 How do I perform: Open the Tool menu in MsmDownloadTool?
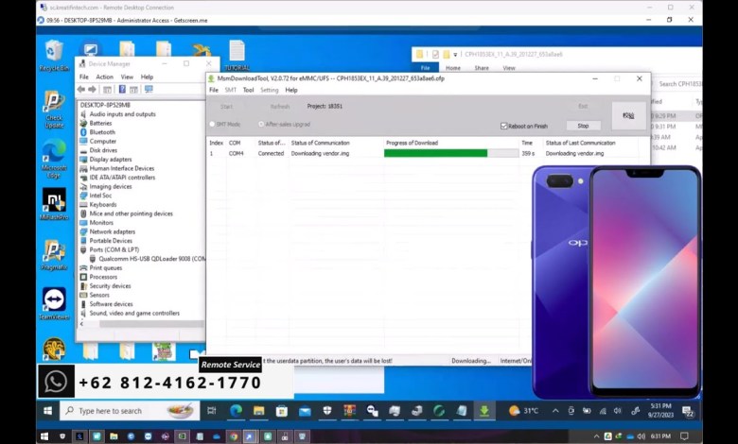tap(248, 90)
